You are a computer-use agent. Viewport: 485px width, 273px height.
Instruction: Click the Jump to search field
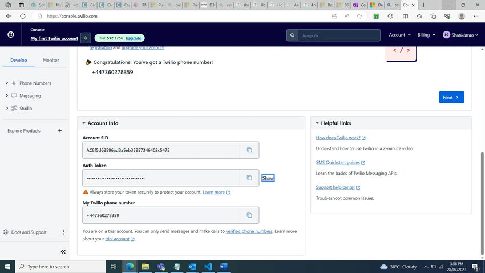[x=339, y=35]
